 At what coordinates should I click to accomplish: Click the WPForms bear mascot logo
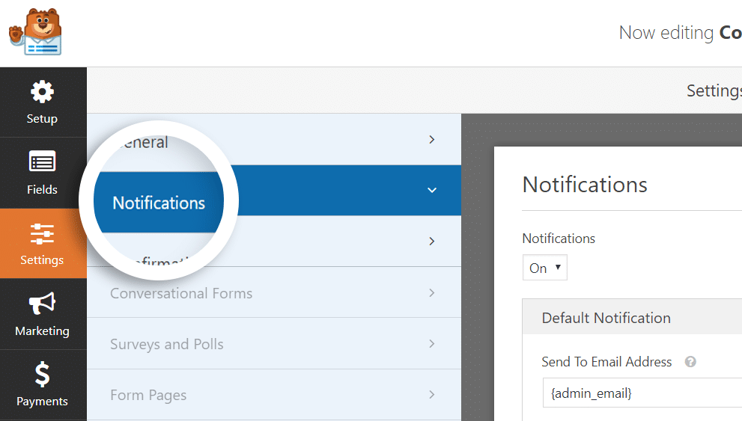(x=35, y=32)
